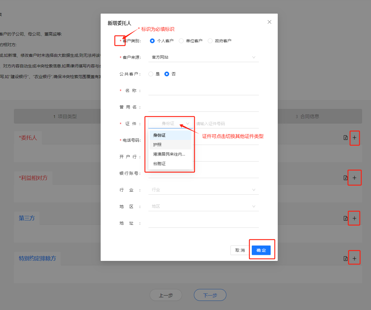The width and height of the screenshot is (371, 310).
Task: Expand the 地区 dropdown
Action: [x=203, y=206]
